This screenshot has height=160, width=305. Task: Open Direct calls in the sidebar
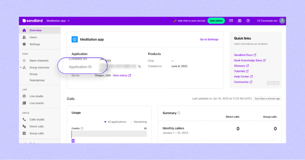37,127
